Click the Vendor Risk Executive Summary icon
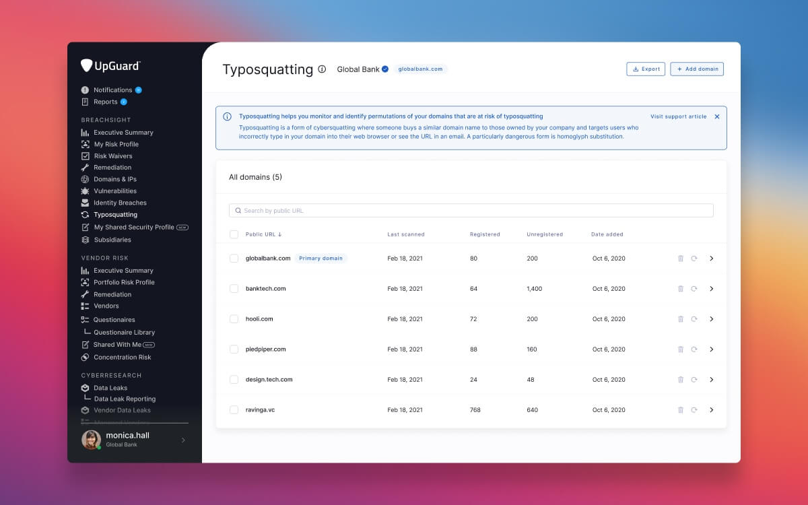Image resolution: width=808 pixels, height=505 pixels. (x=85, y=271)
